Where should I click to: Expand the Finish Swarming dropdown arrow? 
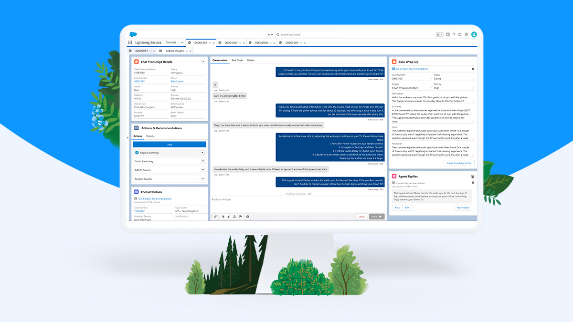202,161
